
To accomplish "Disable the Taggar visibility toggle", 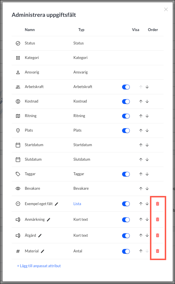I will (x=126, y=174).
